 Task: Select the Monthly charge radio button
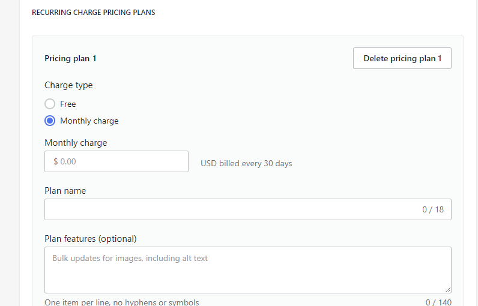[x=50, y=121]
